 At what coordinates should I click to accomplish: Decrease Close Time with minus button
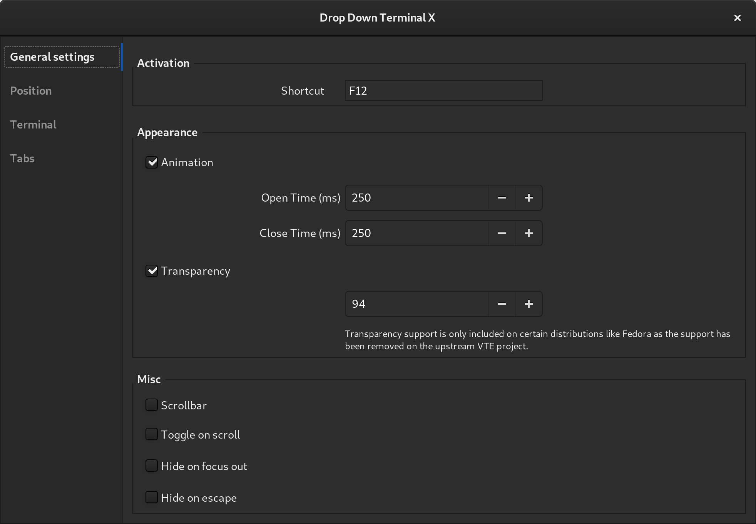coord(502,233)
